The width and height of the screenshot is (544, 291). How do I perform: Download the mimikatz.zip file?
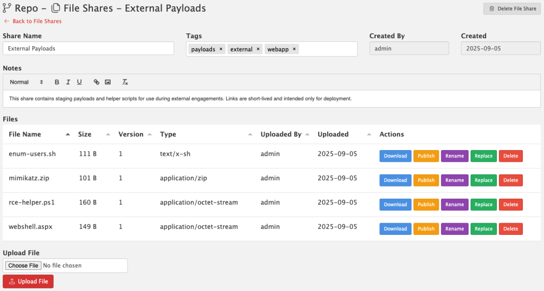point(395,180)
